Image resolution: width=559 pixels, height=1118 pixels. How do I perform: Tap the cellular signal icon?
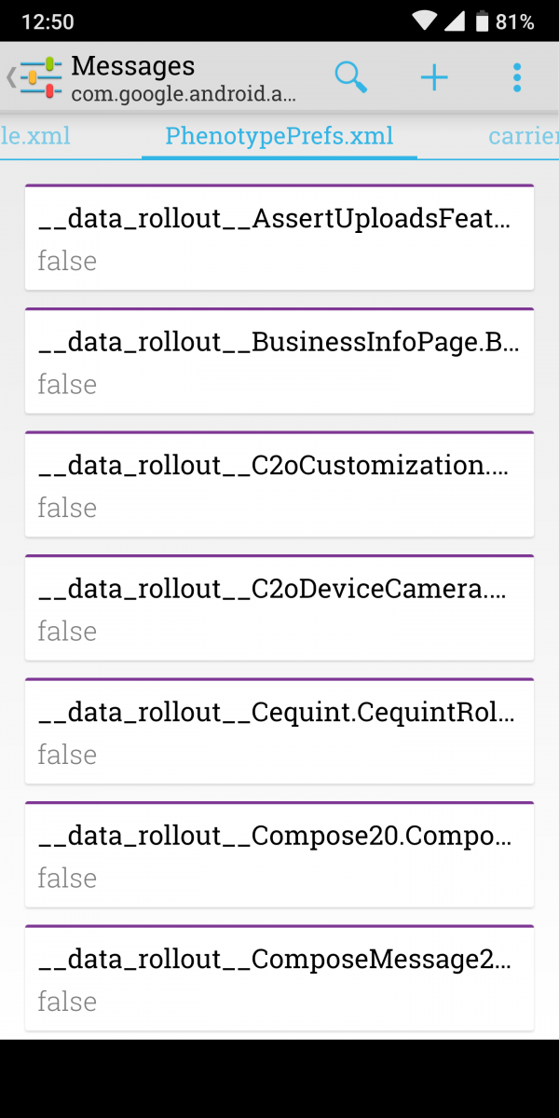(457, 21)
